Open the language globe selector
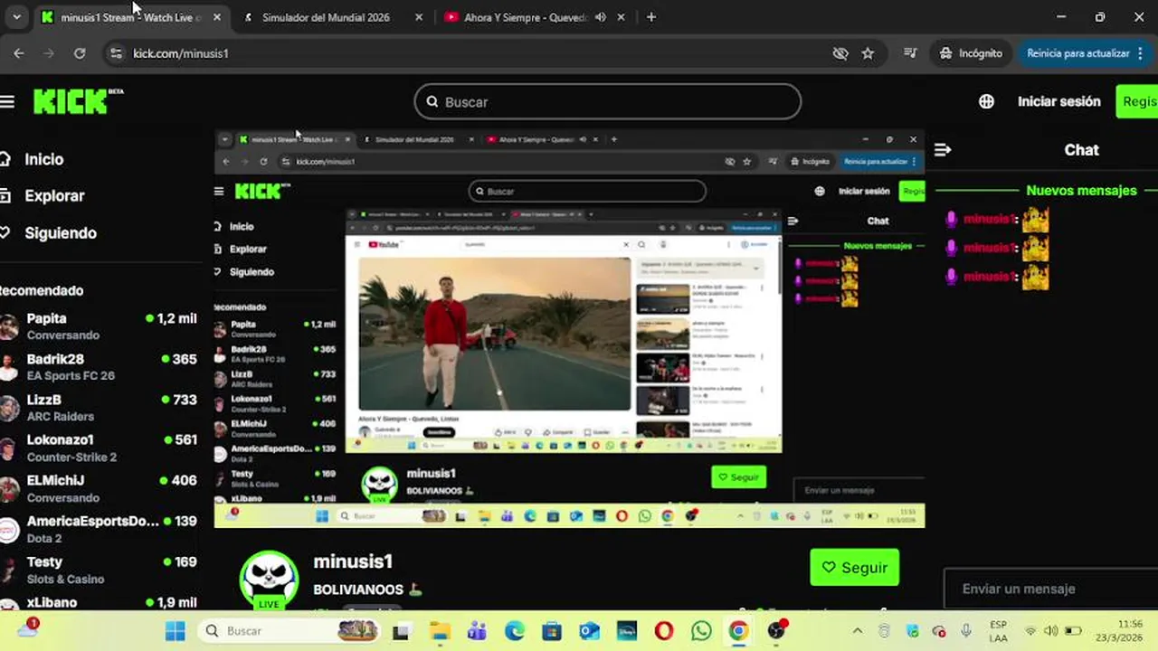 pos(986,101)
